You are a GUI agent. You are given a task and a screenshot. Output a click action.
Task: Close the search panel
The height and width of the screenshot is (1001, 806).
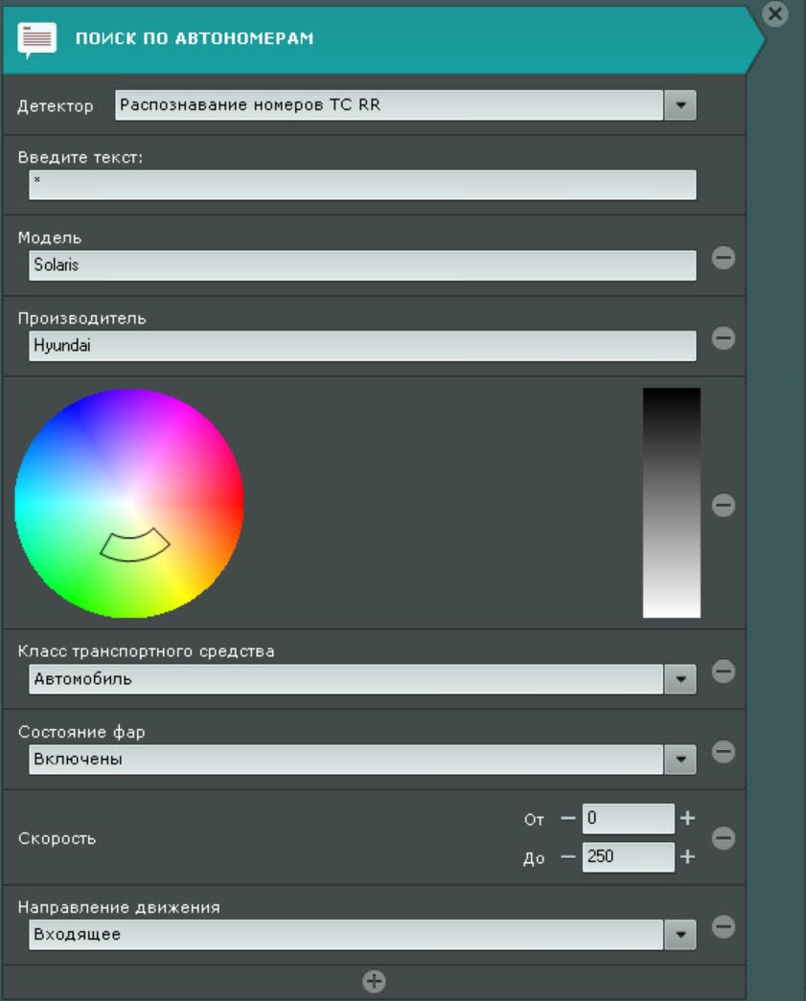(x=776, y=13)
